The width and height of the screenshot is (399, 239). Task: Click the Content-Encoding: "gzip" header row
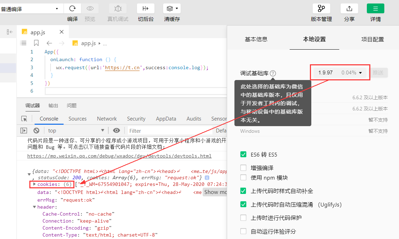77,228
